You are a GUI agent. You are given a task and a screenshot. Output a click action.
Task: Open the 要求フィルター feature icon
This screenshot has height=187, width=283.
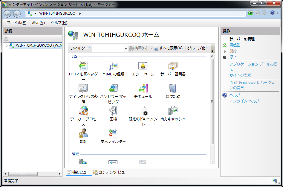pyautogui.click(x=113, y=133)
